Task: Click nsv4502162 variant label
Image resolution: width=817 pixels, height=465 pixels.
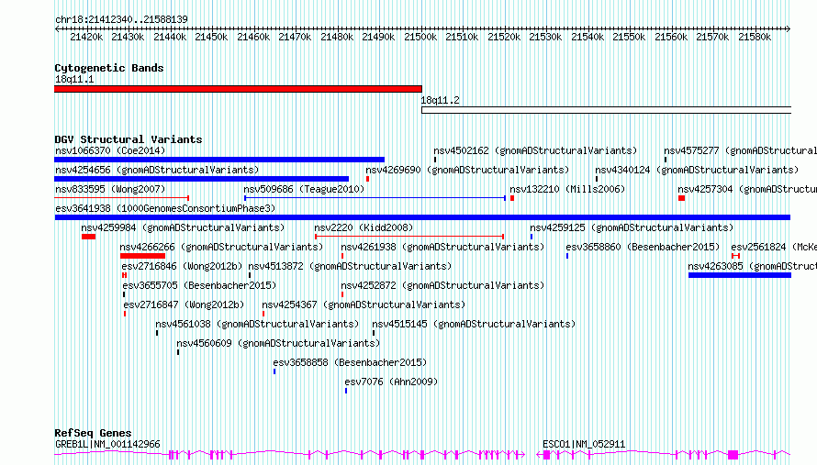Action: click(x=535, y=150)
